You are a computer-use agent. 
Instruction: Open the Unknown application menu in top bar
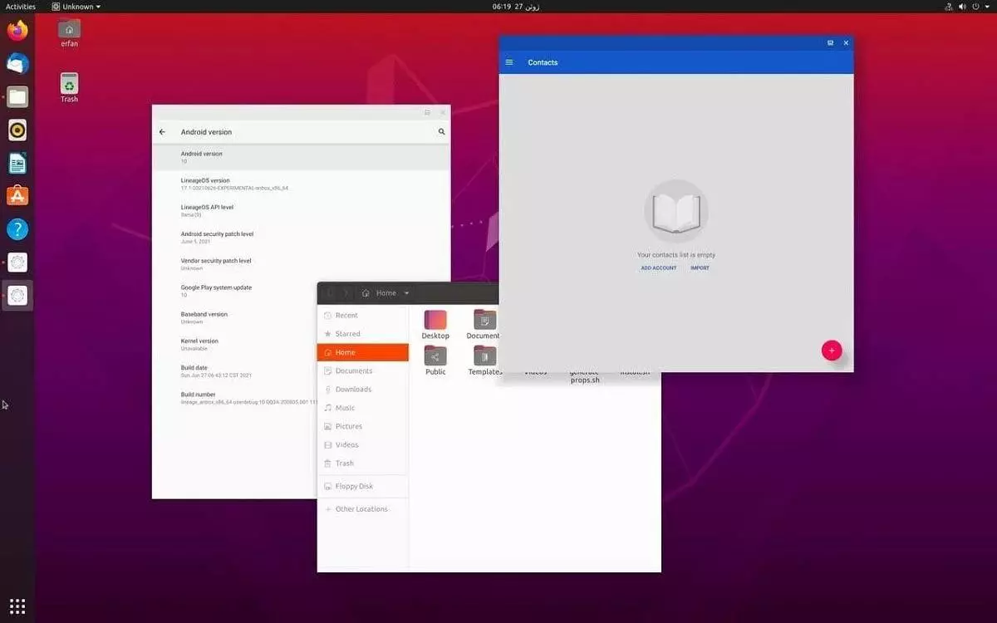click(76, 6)
